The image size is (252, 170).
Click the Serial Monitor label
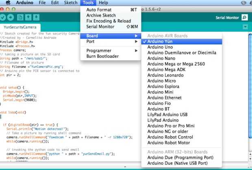[x=227, y=18]
